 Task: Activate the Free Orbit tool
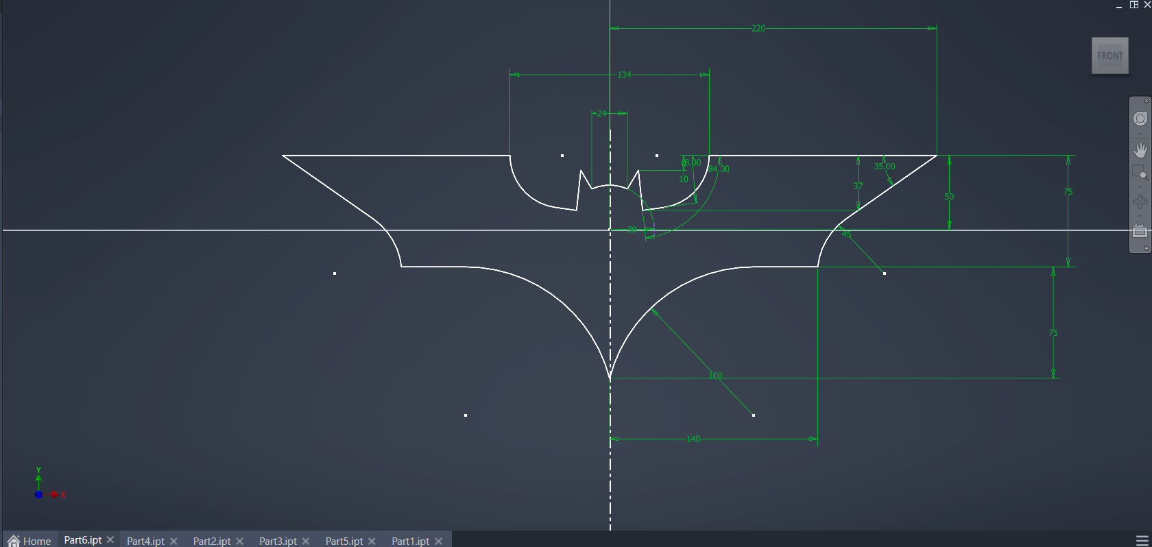coord(1140,202)
